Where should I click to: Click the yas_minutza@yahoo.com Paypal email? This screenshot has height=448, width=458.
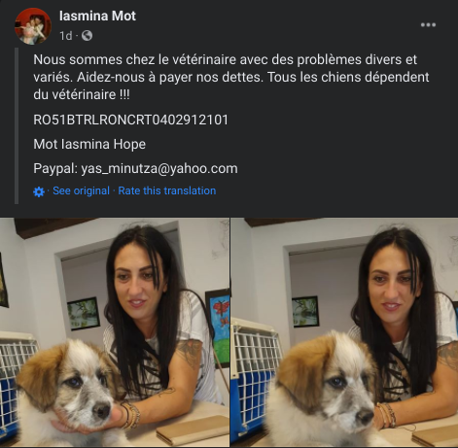coord(159,169)
